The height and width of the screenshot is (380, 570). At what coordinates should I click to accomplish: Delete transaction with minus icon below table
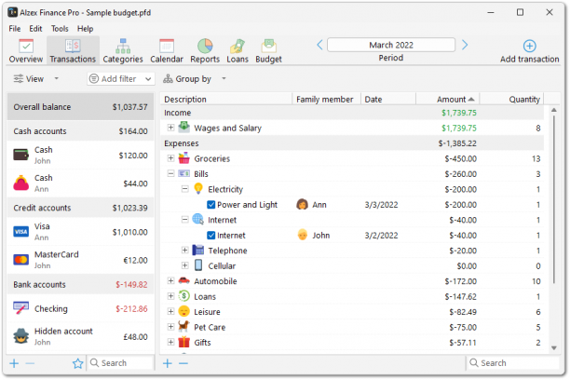click(x=183, y=363)
